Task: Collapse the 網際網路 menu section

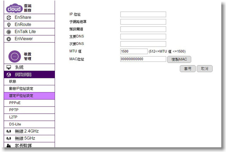Action: [x=29, y=74]
